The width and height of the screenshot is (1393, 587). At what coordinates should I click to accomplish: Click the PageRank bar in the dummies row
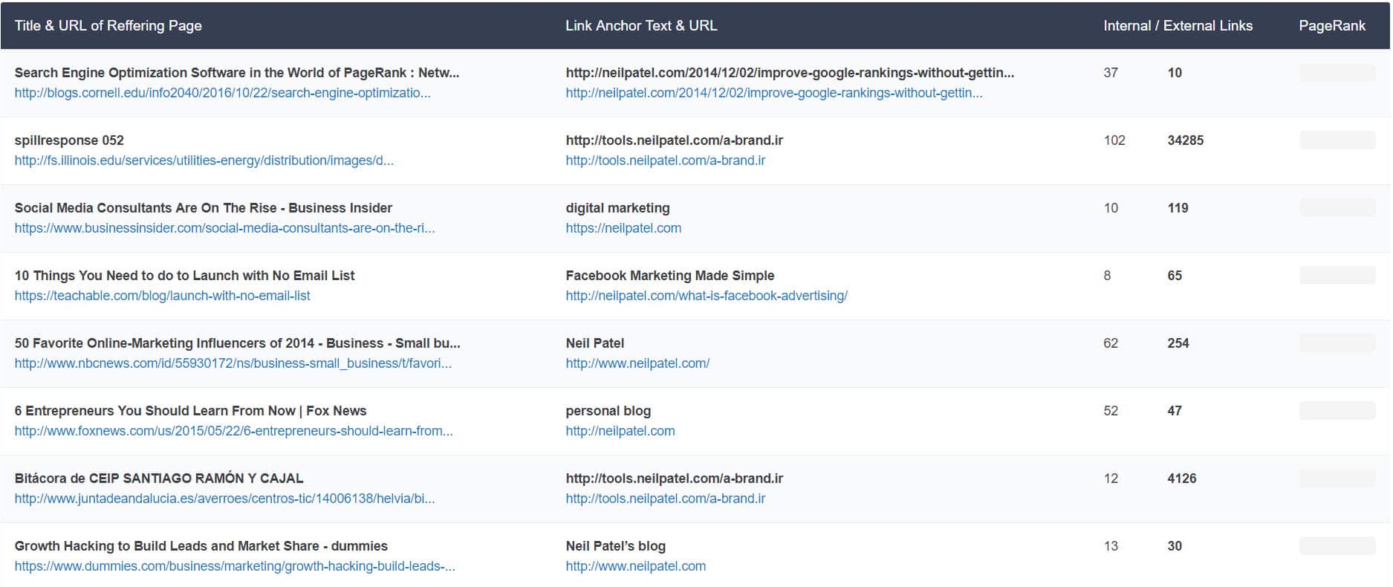[x=1337, y=546]
